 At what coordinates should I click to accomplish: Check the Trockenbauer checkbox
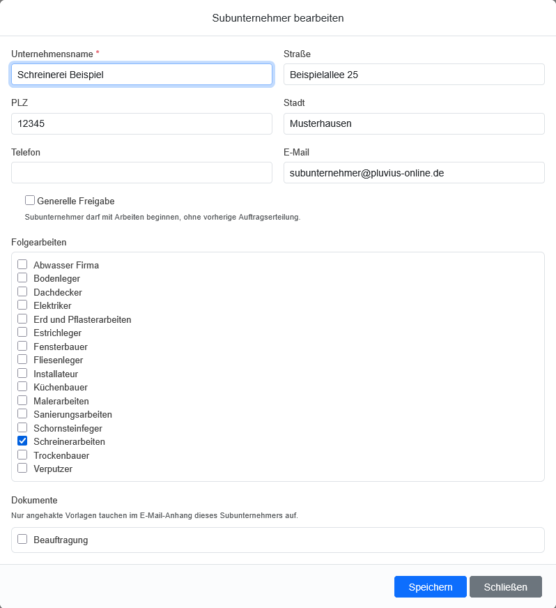point(22,455)
